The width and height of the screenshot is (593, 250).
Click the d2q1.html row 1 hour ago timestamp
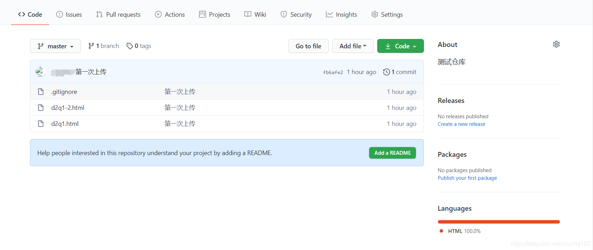point(402,124)
